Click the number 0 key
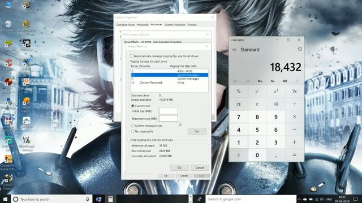Image resolution: width=362 pixels, height=203 pixels. pos(257,155)
